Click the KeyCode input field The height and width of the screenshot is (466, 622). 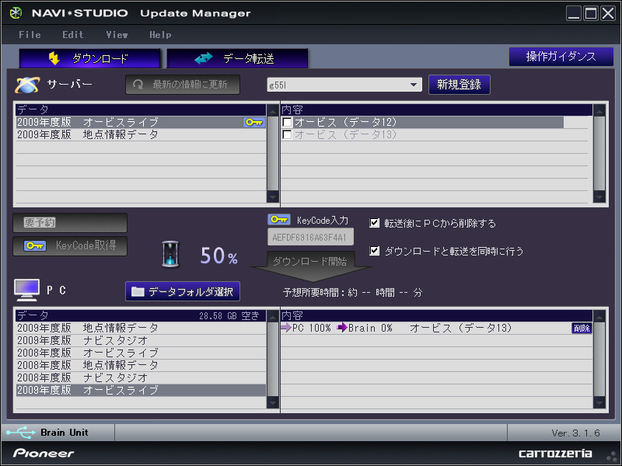tap(310, 237)
